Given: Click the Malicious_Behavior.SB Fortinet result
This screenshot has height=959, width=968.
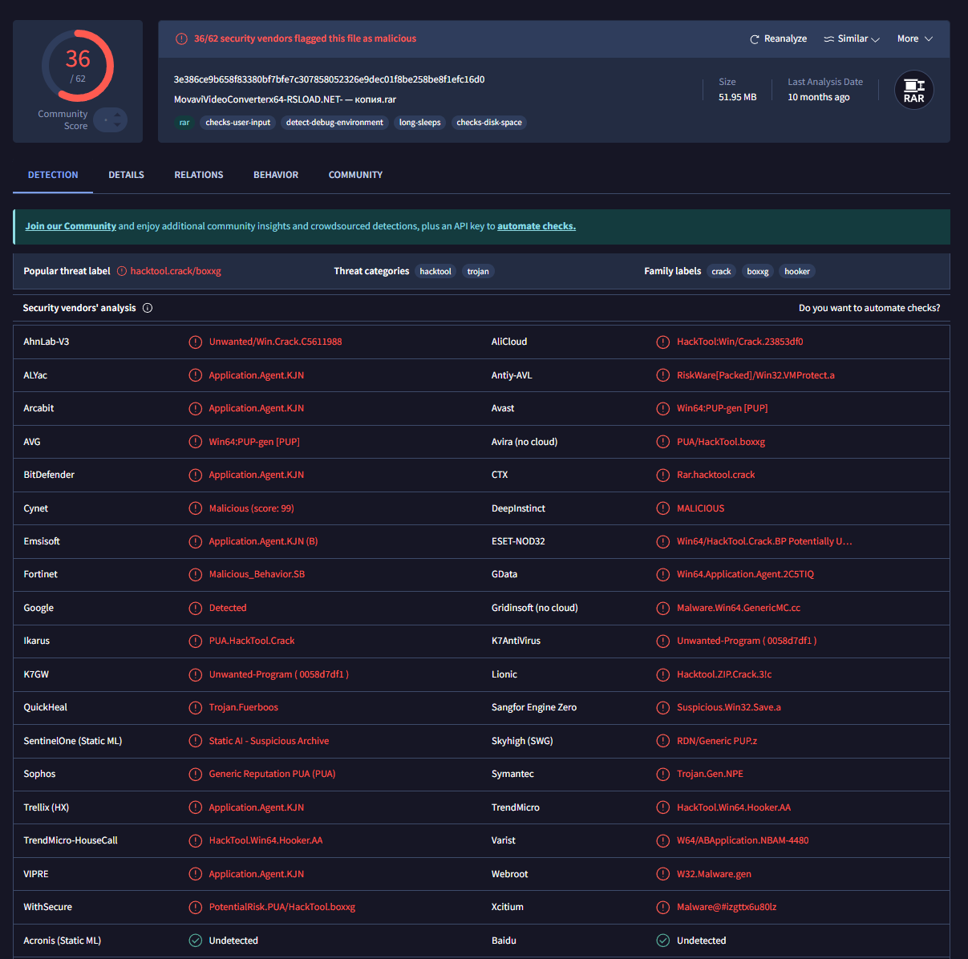Looking at the screenshot, I should (x=257, y=574).
